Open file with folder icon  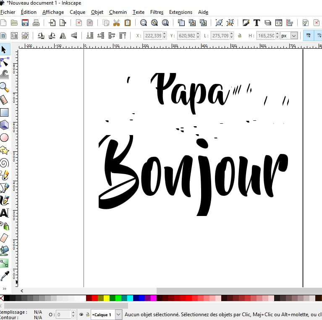pyautogui.click(x=14, y=23)
